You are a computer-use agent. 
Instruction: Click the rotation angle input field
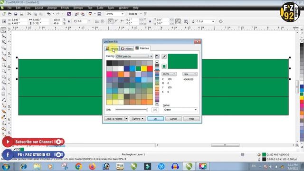point(82,21)
